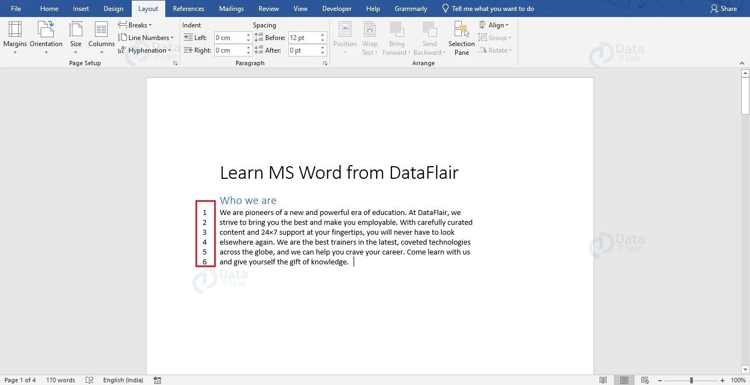This screenshot has width=750, height=385.
Task: Open the Breaks dropdown
Action: (x=136, y=25)
